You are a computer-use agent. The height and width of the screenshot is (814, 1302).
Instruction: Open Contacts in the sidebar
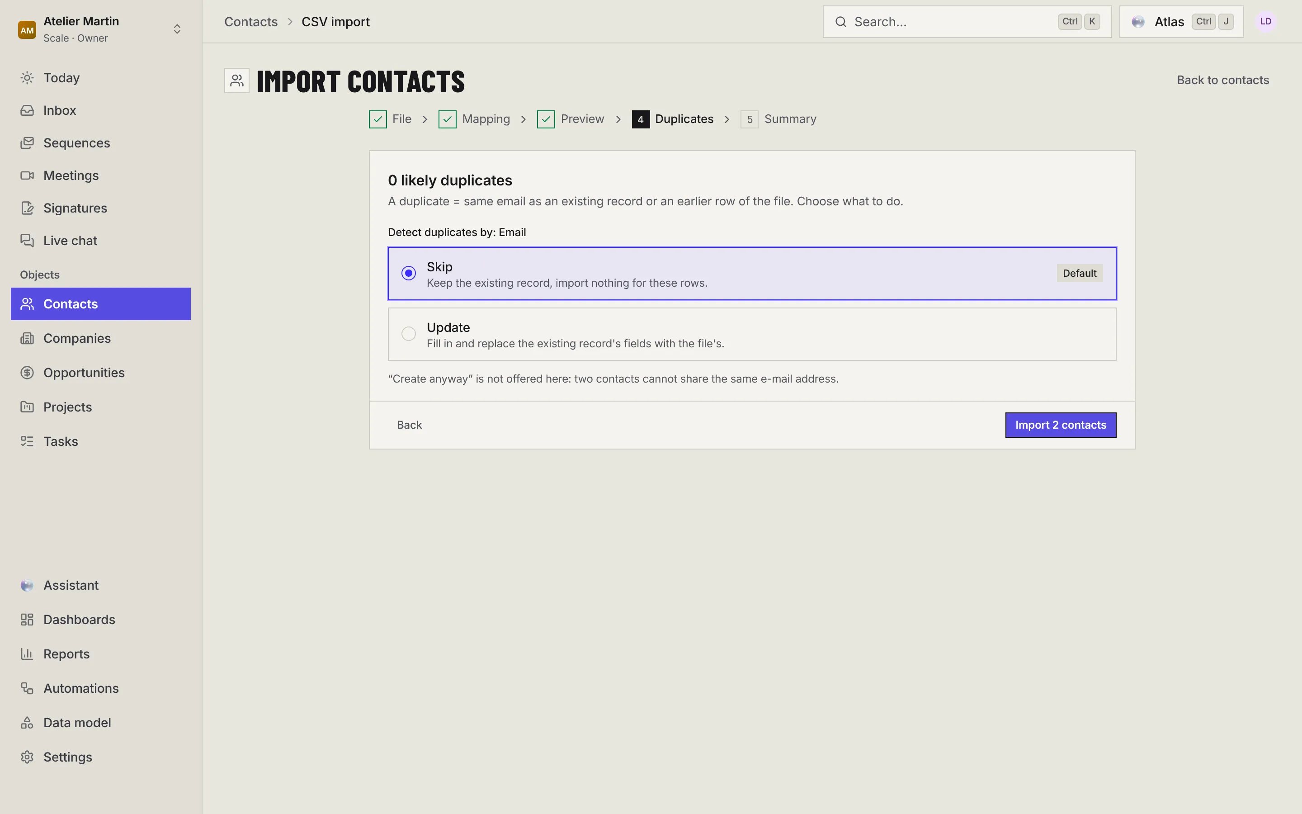pyautogui.click(x=101, y=303)
